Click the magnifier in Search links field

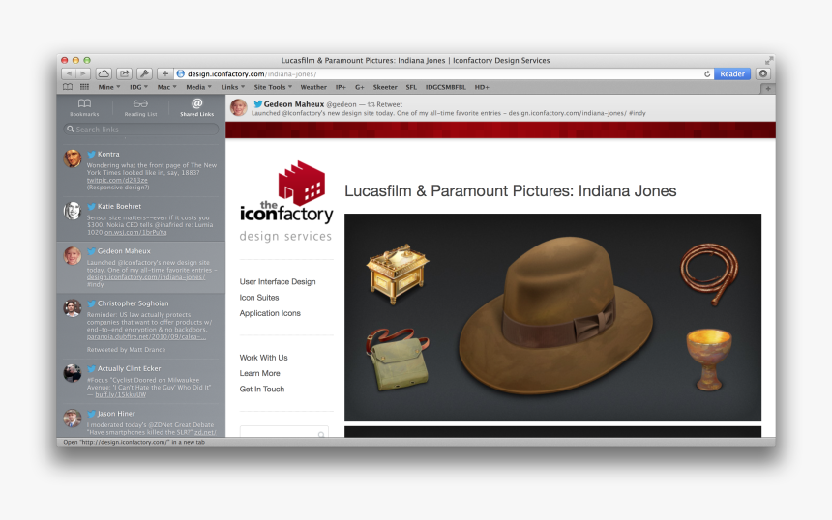(x=70, y=129)
